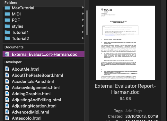167x121 pixels.
Task: Click the preview title External Evaluator Report-Harman.doc
Action: pos(125,89)
